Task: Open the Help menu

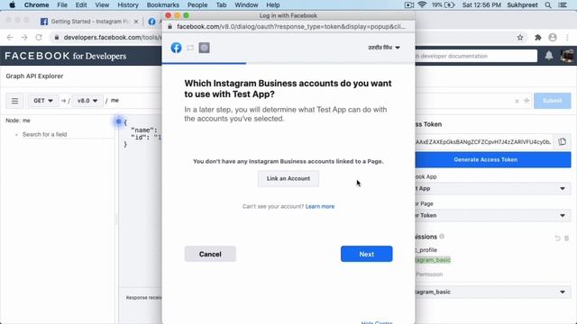Action: point(272,4)
